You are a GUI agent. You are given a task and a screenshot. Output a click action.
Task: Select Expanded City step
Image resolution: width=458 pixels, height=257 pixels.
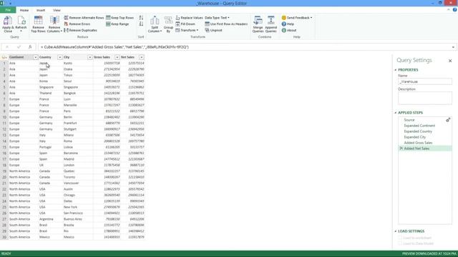414,137
